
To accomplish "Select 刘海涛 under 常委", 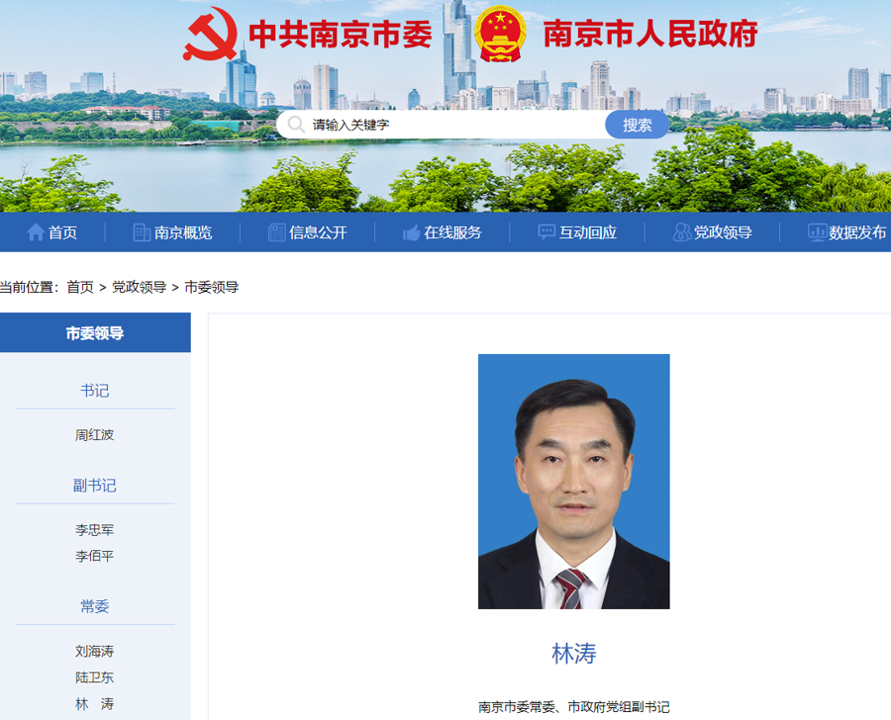I will pos(95,652).
